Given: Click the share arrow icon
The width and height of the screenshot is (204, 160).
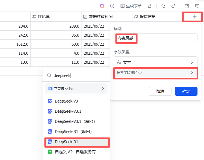Looking at the screenshot, I should pyautogui.click(x=150, y=6).
